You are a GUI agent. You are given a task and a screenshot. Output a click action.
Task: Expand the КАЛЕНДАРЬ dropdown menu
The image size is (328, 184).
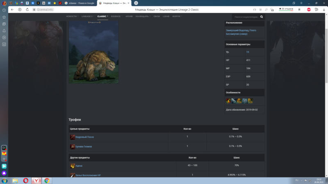[143, 16]
